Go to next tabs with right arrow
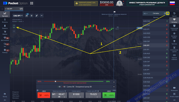This screenshot has height=102, width=179. click(x=177, y=9)
